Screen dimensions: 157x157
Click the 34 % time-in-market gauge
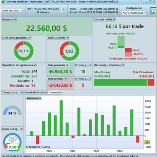12,111
